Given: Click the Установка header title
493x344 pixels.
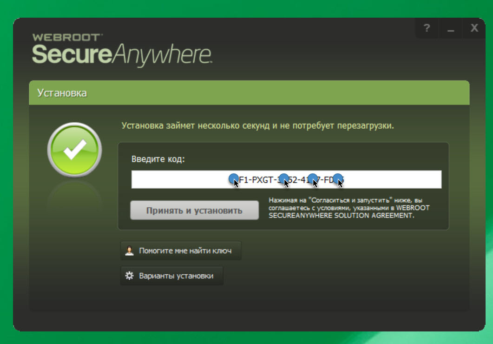Looking at the screenshot, I should (62, 93).
